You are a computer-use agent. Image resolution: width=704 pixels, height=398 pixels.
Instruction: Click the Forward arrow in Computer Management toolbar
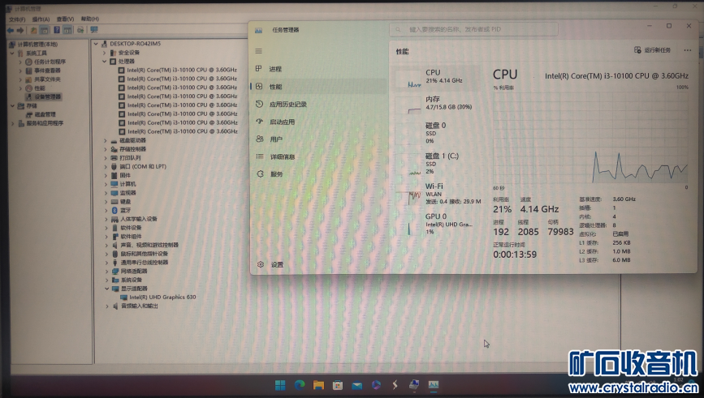click(x=19, y=30)
